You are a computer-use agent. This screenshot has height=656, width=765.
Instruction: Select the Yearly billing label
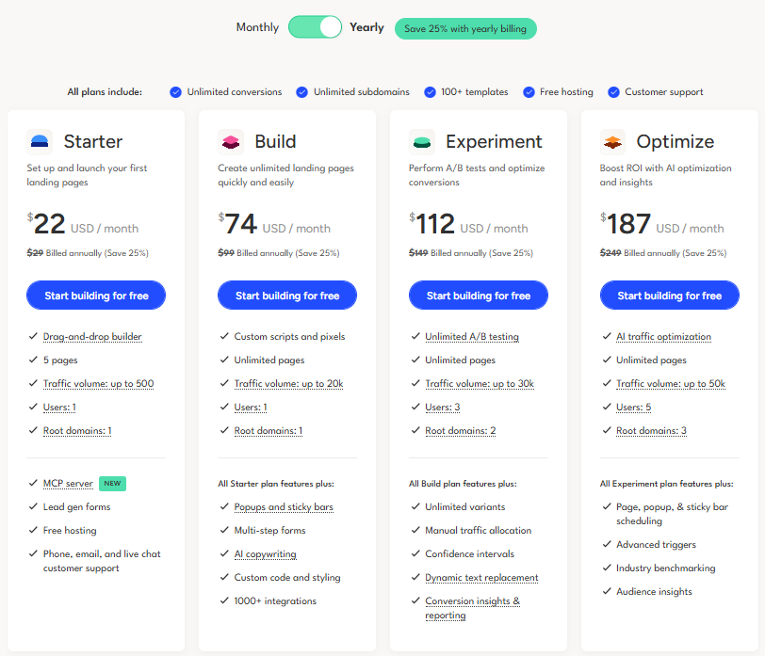point(366,27)
